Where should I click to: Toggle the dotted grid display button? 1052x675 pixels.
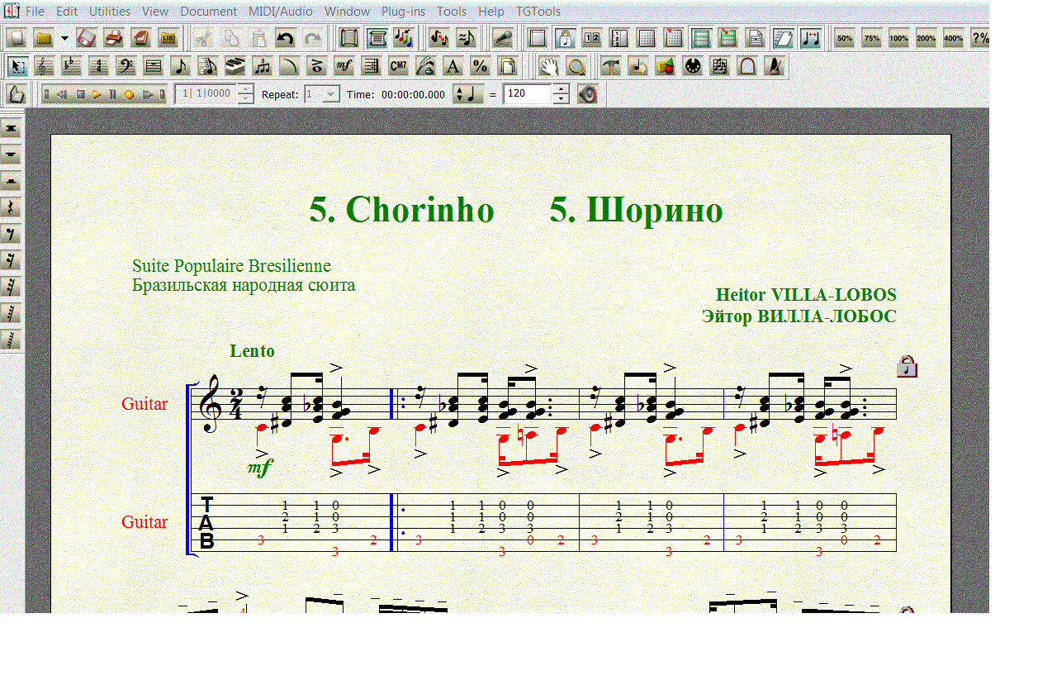[647, 38]
